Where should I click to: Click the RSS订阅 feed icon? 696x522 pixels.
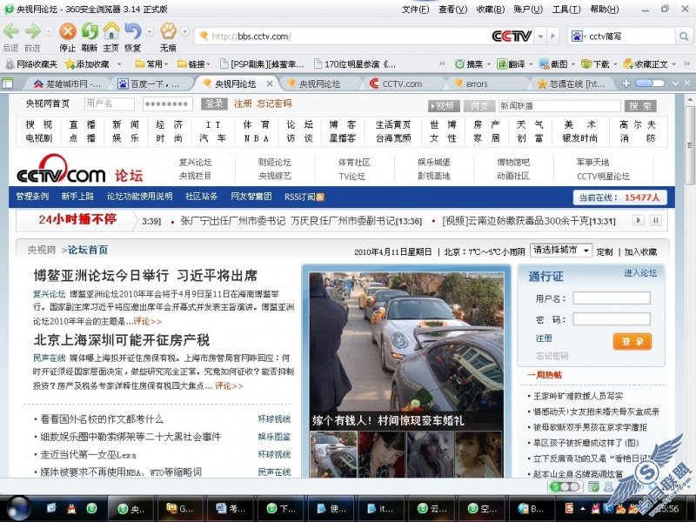(x=319, y=197)
